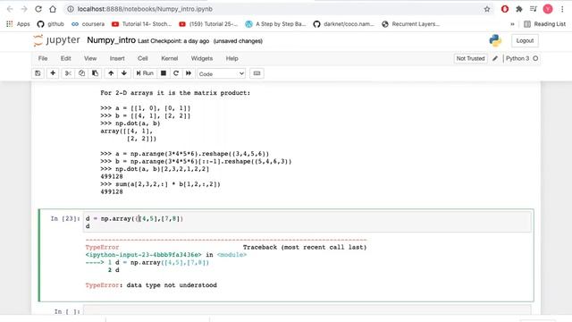Go to the browser home page
Screen dimensions: 572x322
[x=53, y=9]
